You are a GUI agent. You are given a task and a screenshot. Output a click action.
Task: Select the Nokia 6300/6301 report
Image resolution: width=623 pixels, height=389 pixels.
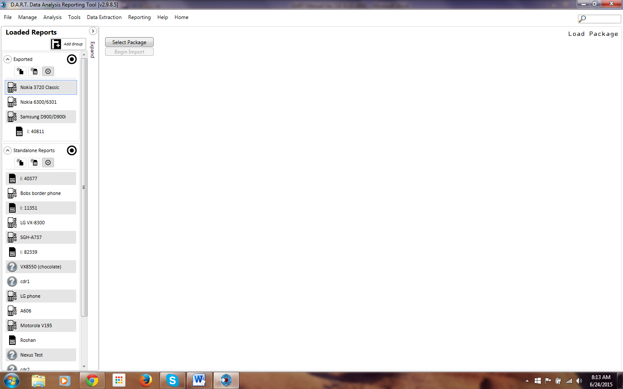click(x=39, y=102)
